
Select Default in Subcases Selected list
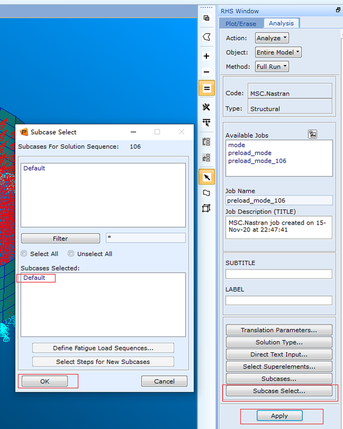[34, 278]
